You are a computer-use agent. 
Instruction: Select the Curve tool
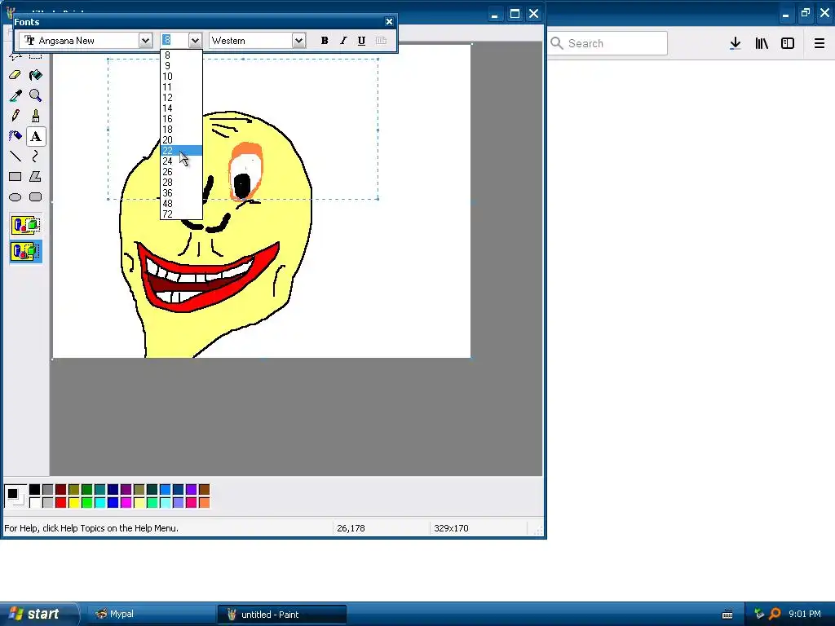(x=36, y=156)
